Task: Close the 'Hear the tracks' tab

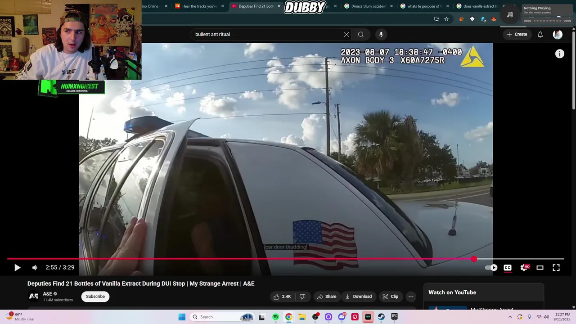Action: click(222, 6)
